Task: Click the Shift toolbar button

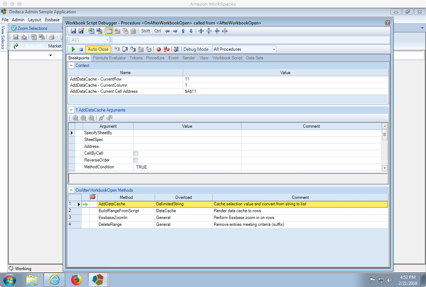Action: click(146, 31)
